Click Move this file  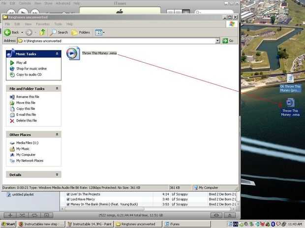(26, 103)
